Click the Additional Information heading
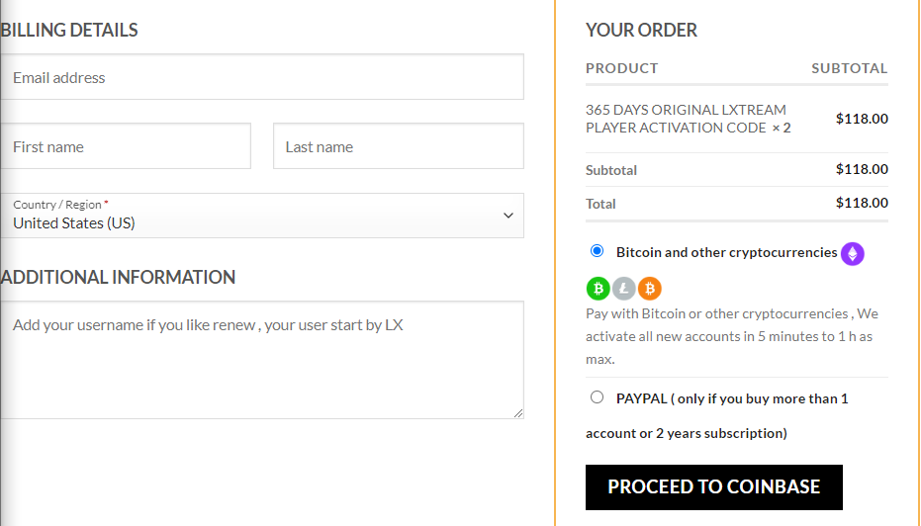This screenshot has width=921, height=526. click(119, 277)
